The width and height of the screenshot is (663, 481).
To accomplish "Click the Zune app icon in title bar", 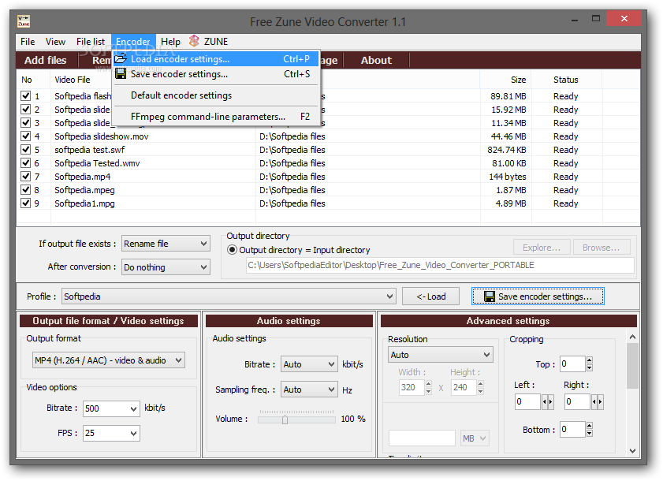I will [24, 21].
